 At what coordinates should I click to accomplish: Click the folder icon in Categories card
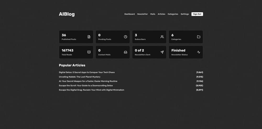pyautogui.click(x=199, y=37)
